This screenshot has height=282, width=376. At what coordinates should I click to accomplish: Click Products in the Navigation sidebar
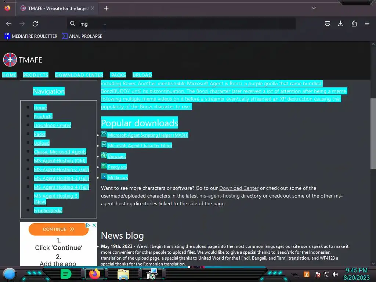43,116
